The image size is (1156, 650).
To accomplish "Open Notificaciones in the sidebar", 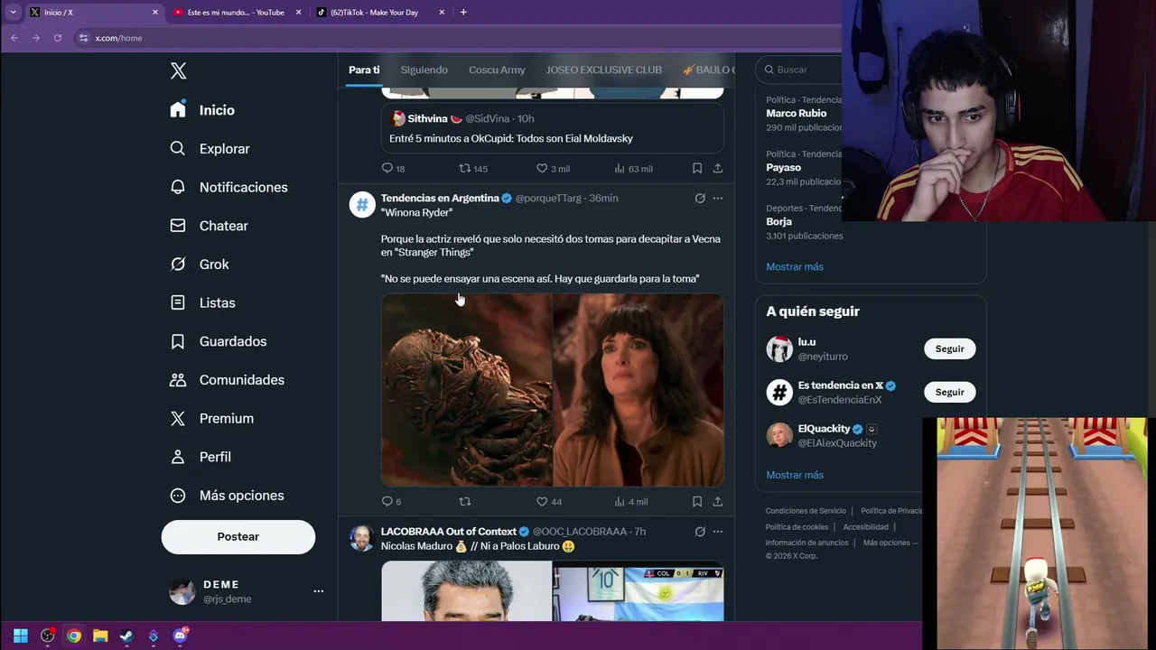I will coord(229,187).
